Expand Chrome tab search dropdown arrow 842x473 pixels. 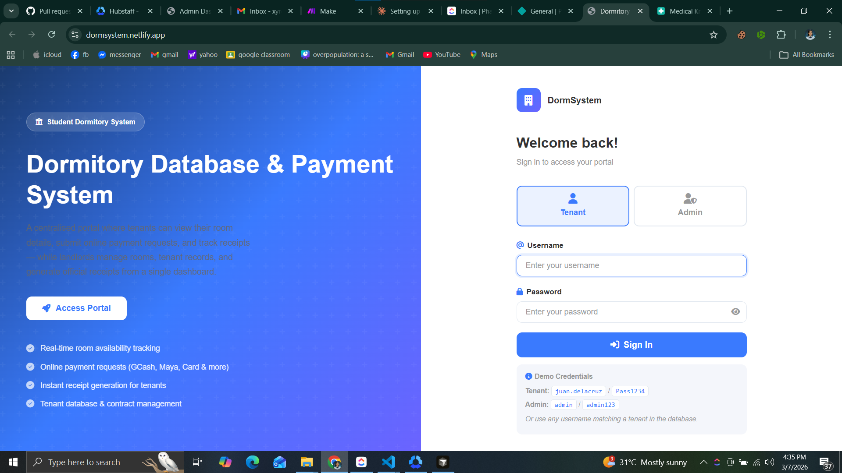(x=11, y=11)
